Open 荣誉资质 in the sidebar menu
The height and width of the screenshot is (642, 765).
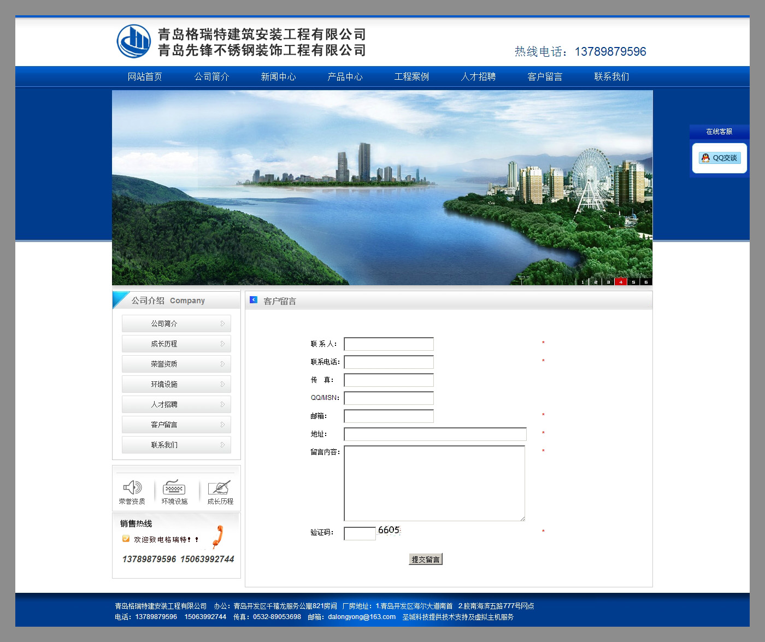(176, 364)
